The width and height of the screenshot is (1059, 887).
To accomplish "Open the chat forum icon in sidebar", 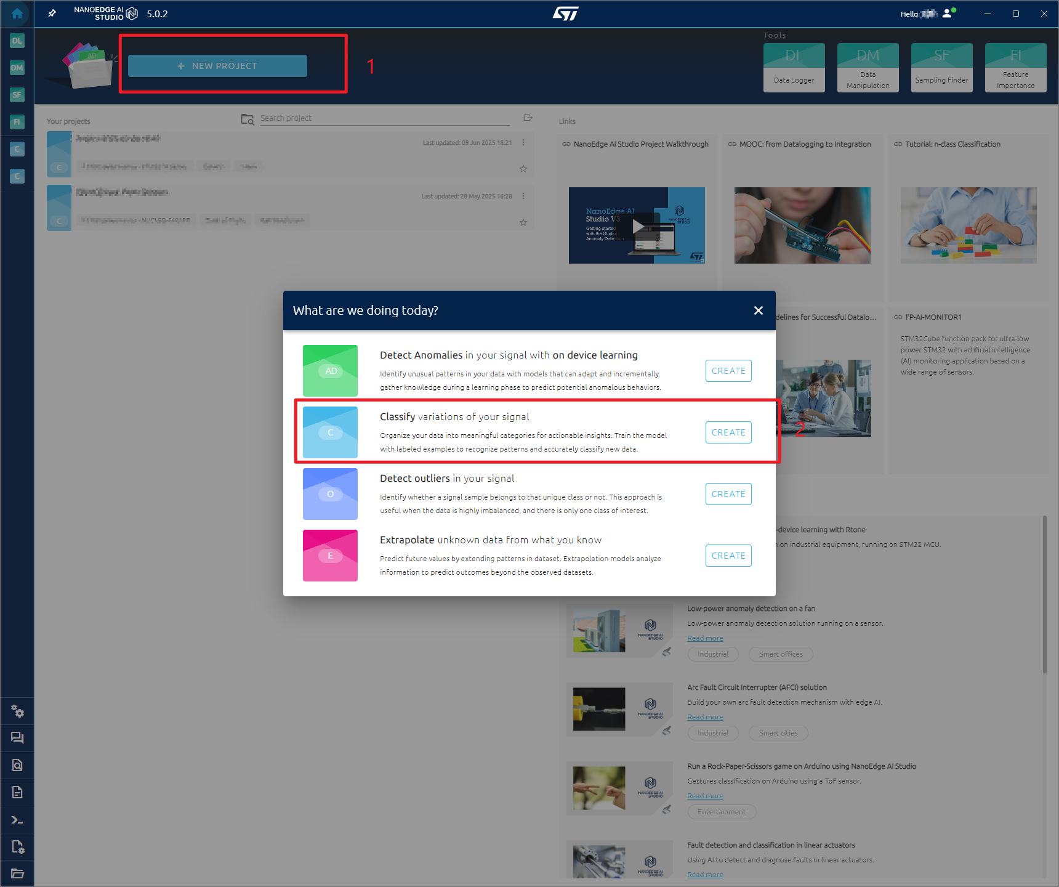I will coord(17,738).
